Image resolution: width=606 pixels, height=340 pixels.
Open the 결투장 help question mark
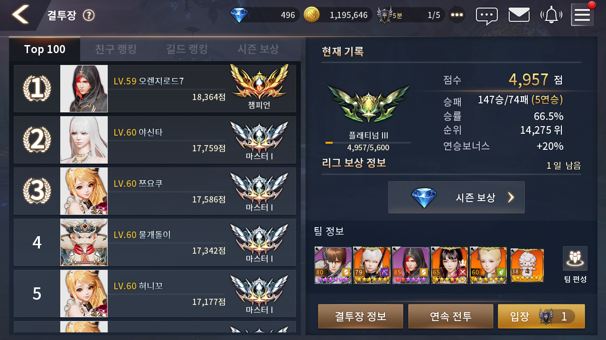coord(89,16)
